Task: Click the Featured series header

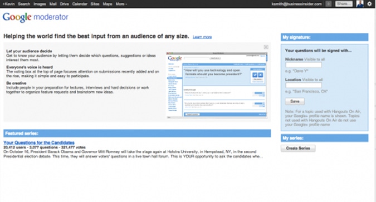Action: 137,134
